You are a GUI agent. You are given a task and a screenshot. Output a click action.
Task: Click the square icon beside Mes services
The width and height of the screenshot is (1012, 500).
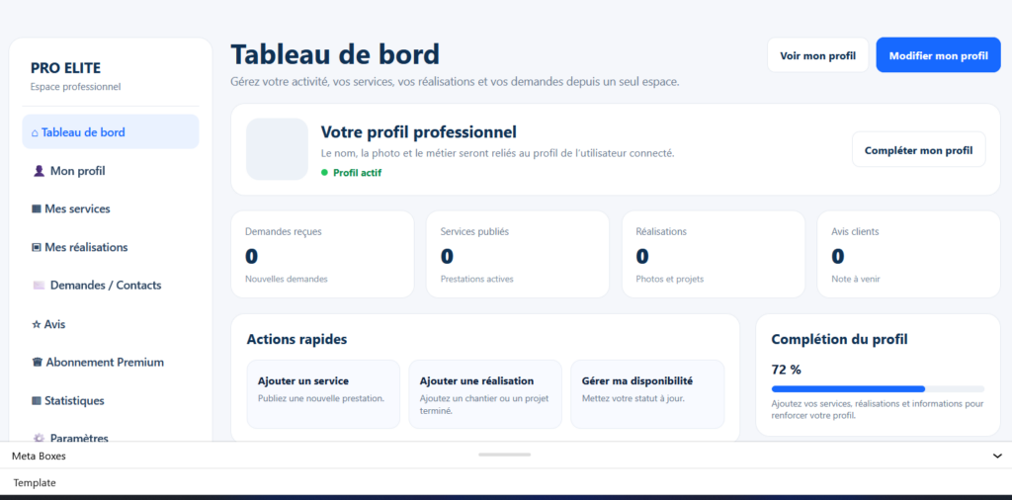pos(37,209)
